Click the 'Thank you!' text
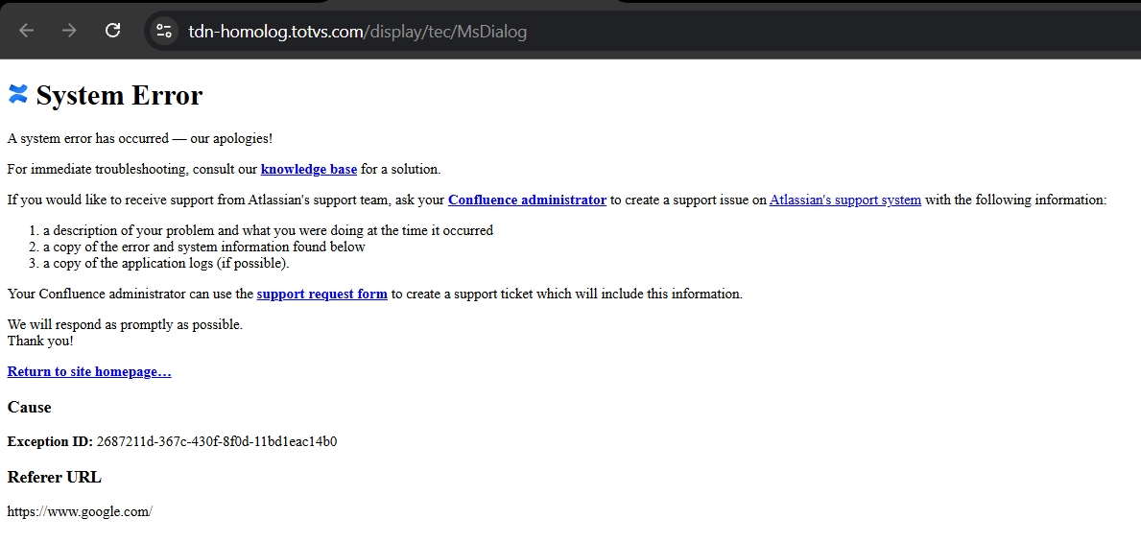1141x542 pixels. tap(40, 341)
